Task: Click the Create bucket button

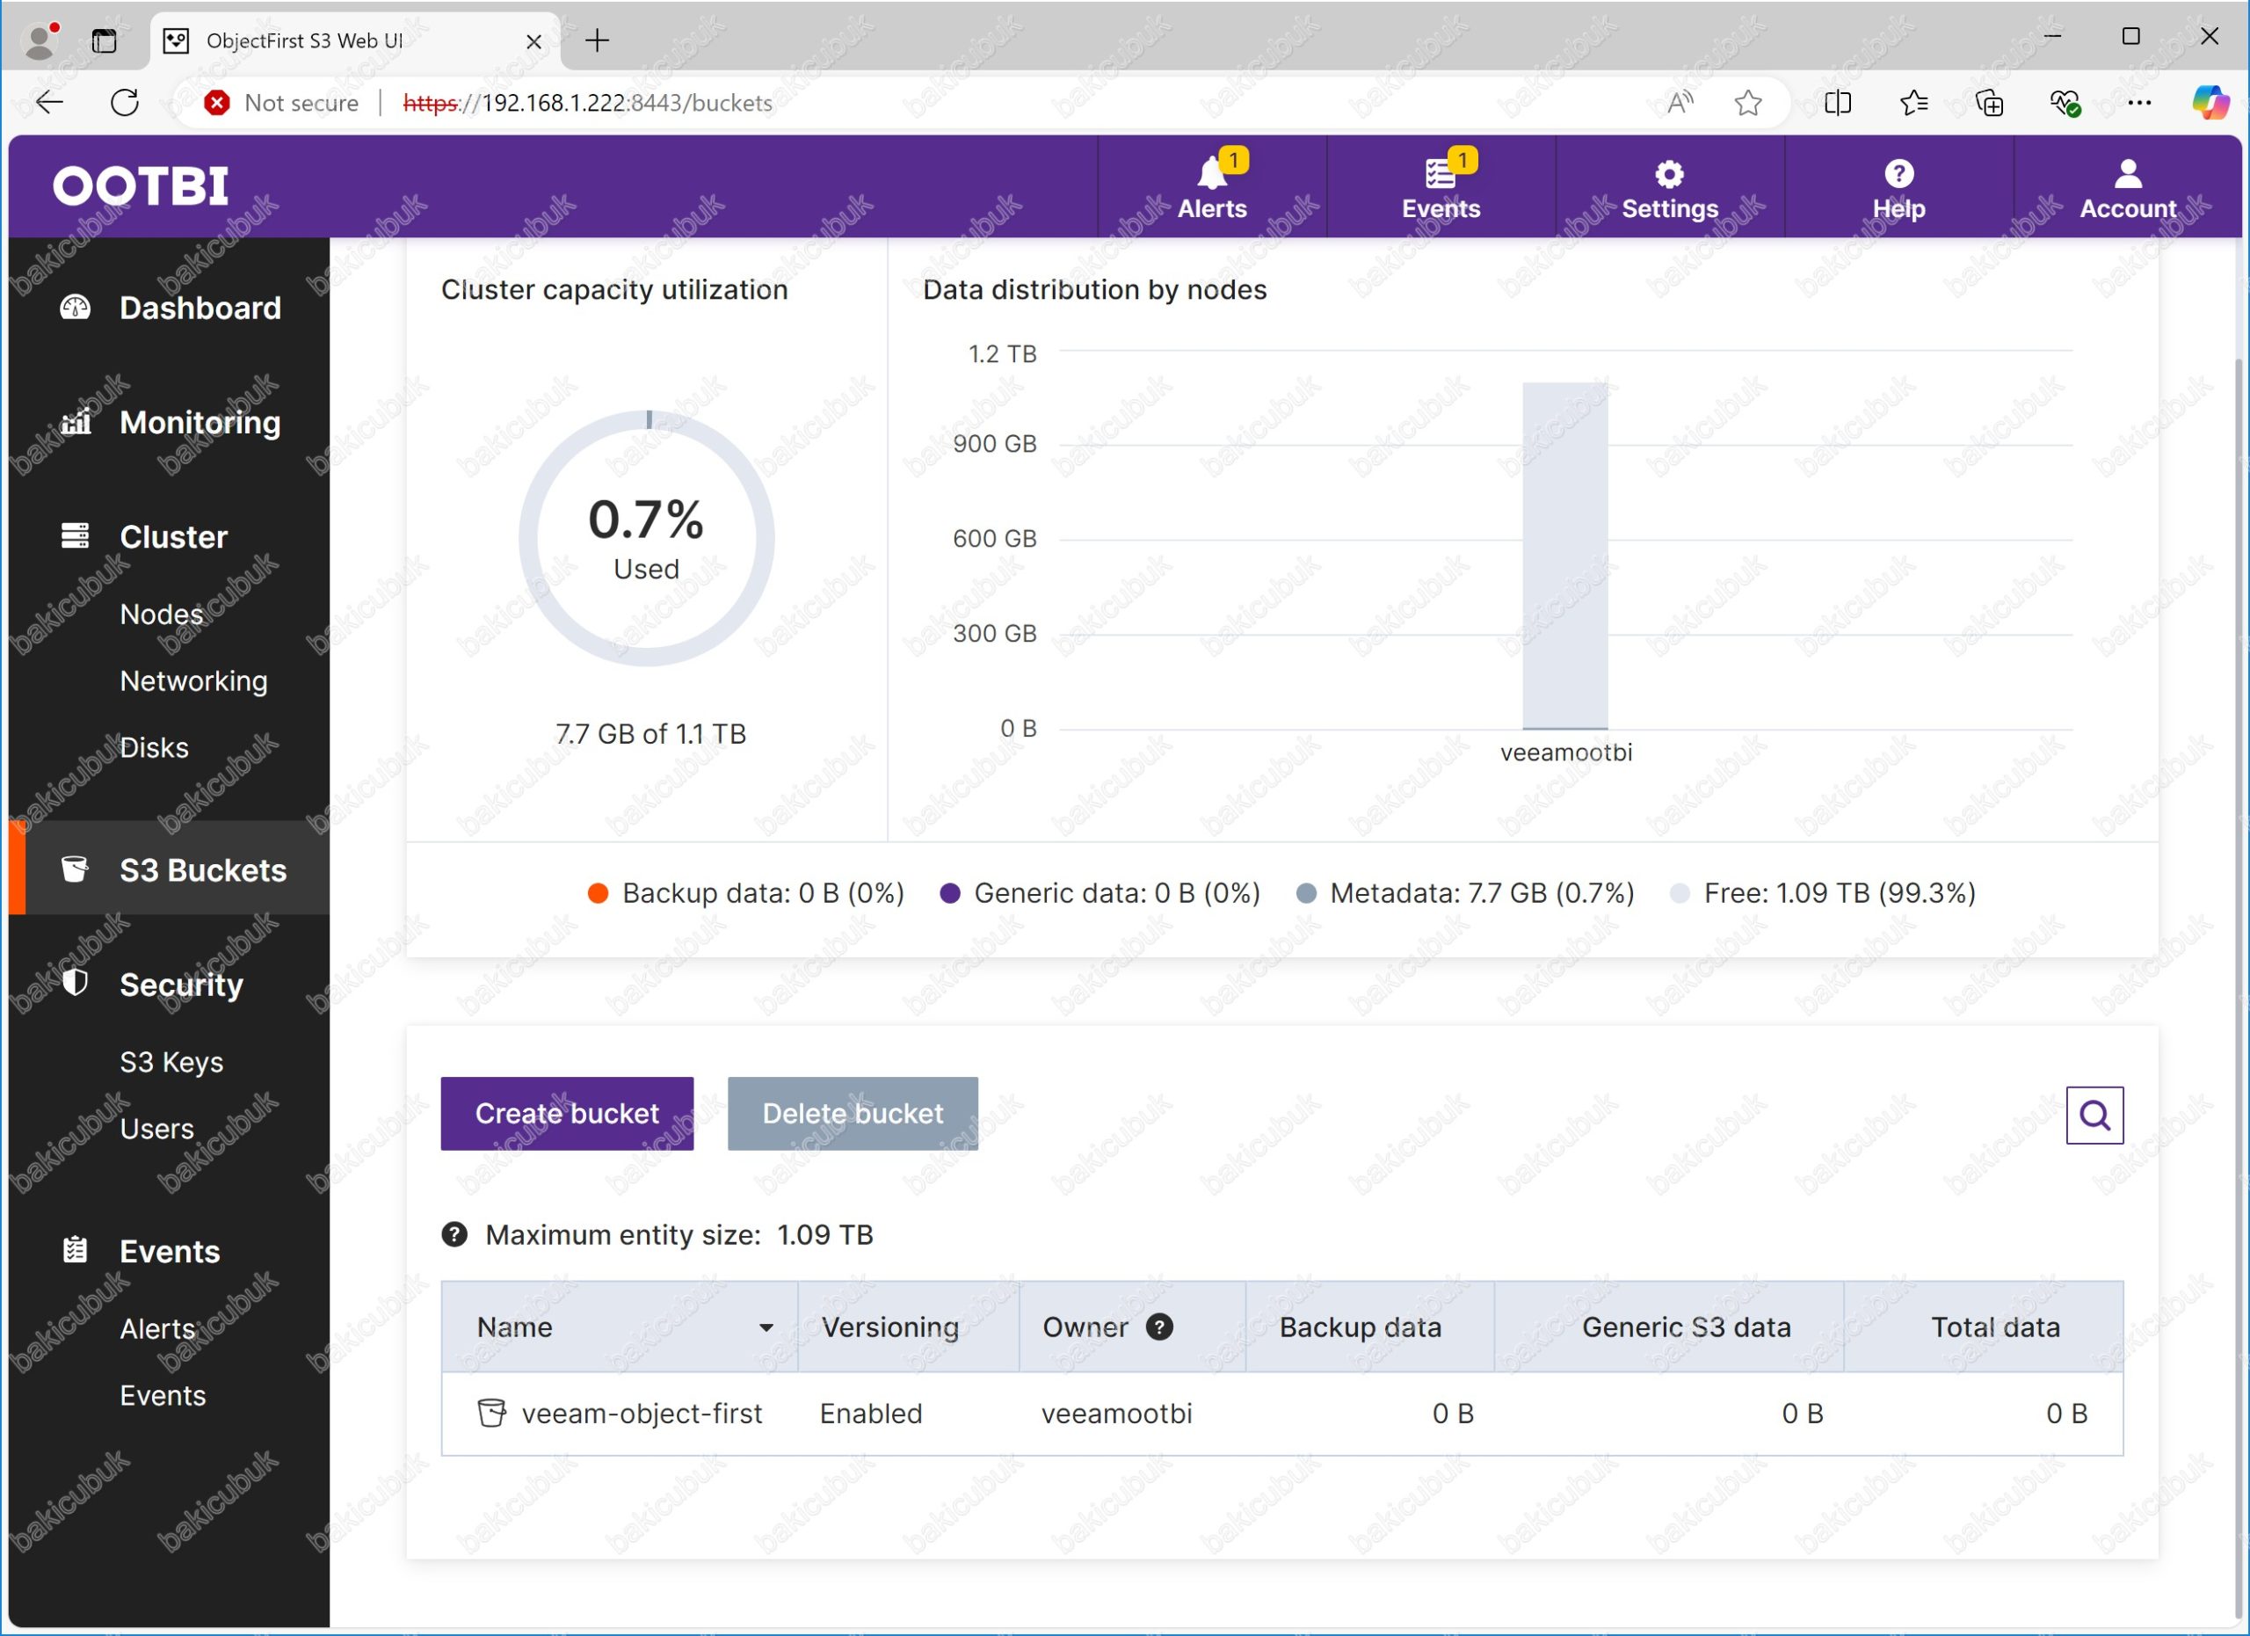Action: (567, 1113)
